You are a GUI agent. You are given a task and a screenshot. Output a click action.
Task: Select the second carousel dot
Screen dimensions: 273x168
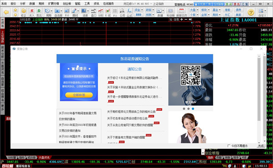188,108
